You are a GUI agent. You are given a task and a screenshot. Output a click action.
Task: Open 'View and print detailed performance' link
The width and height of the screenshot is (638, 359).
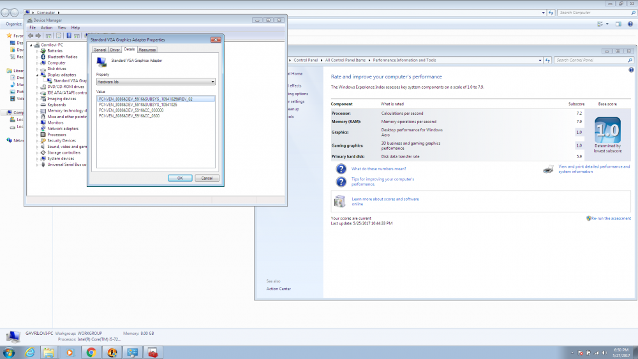click(593, 169)
